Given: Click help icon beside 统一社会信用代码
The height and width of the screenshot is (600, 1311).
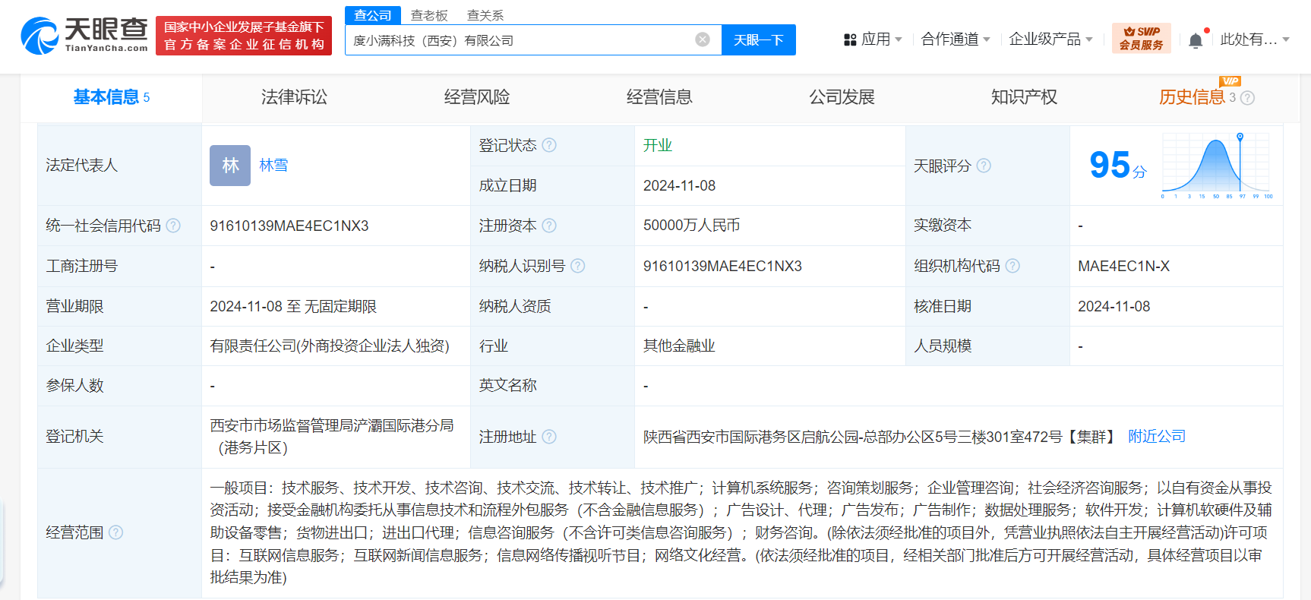Looking at the screenshot, I should (173, 226).
